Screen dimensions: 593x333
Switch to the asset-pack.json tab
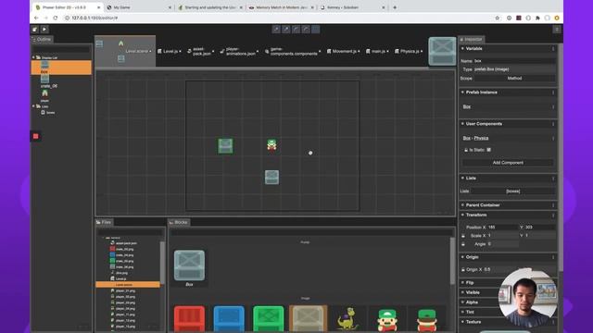pos(200,52)
